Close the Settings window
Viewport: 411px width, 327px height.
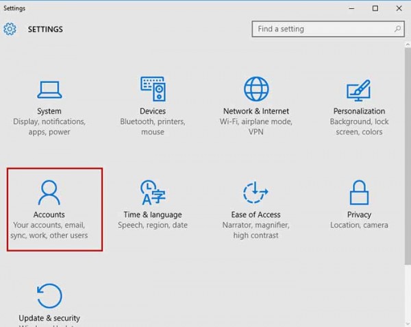tap(399, 8)
